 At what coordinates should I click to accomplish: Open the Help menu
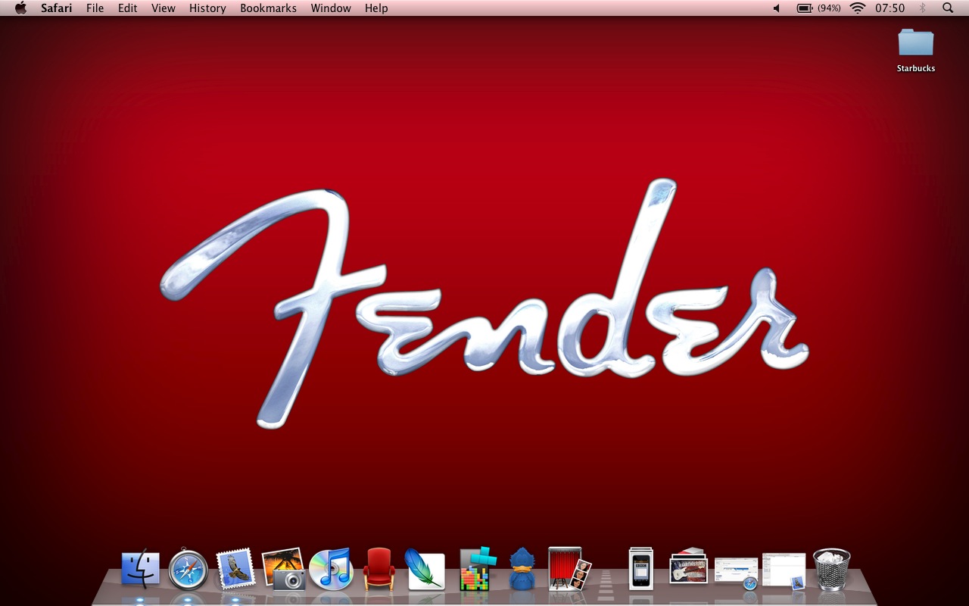(x=376, y=8)
